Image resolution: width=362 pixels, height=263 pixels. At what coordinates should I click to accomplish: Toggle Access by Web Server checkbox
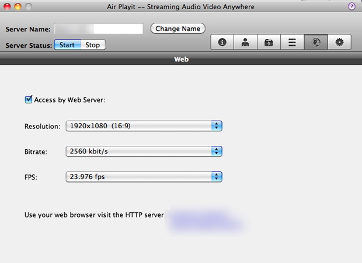point(29,100)
